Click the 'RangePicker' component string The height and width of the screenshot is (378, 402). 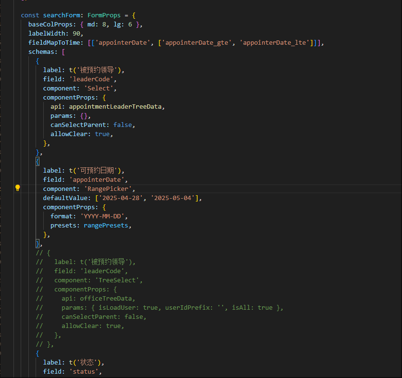108,189
